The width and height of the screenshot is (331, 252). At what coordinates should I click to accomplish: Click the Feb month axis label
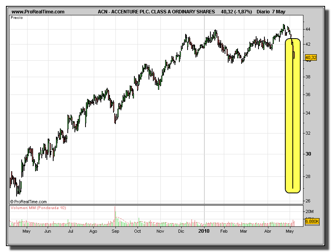coord(224,232)
